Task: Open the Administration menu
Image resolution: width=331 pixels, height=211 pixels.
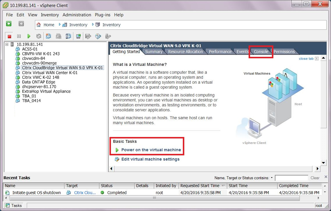Action: pyautogui.click(x=77, y=15)
